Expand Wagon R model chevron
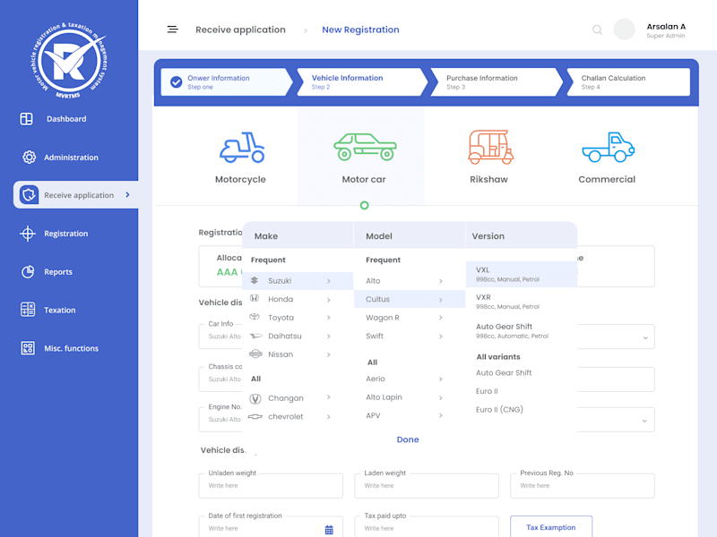This screenshot has height=537, width=717. click(441, 318)
